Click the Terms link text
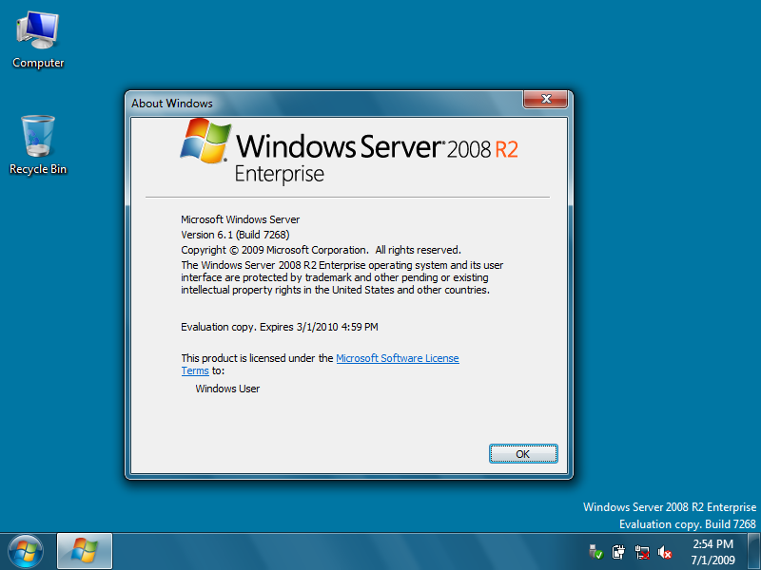Image resolution: width=761 pixels, height=570 pixels. [195, 370]
